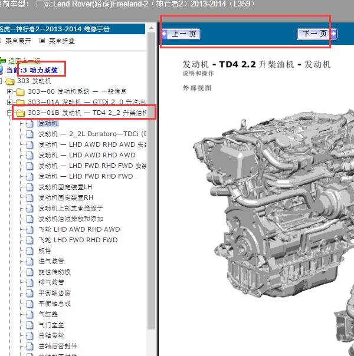
Task: Open the 303—01B 发动机 TD4 2_2 item
Action: tap(87, 113)
